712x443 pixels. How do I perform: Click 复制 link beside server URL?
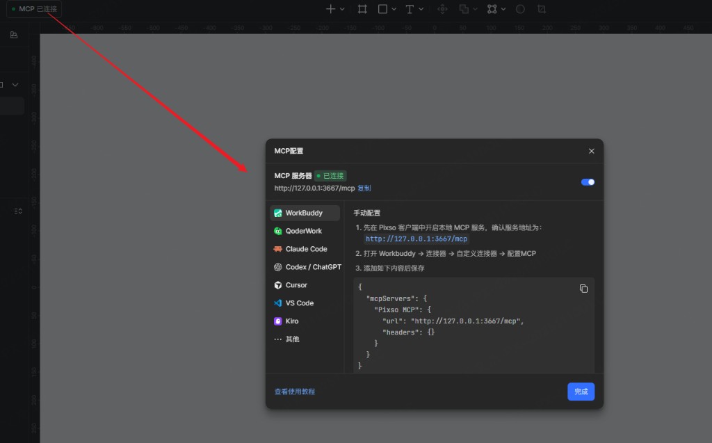pyautogui.click(x=364, y=188)
